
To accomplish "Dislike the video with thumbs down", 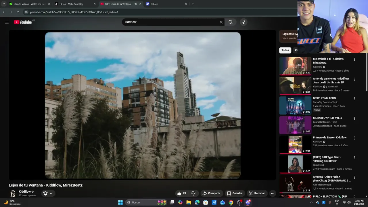I will (x=193, y=193).
